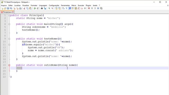The image size is (169, 95).
Task: Select the Principal.java tab
Action: (x=7, y=12)
